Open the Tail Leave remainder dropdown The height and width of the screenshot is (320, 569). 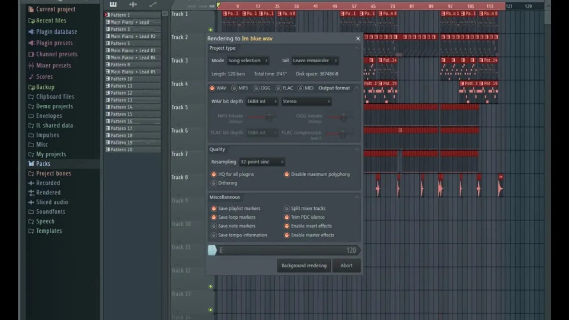point(315,60)
